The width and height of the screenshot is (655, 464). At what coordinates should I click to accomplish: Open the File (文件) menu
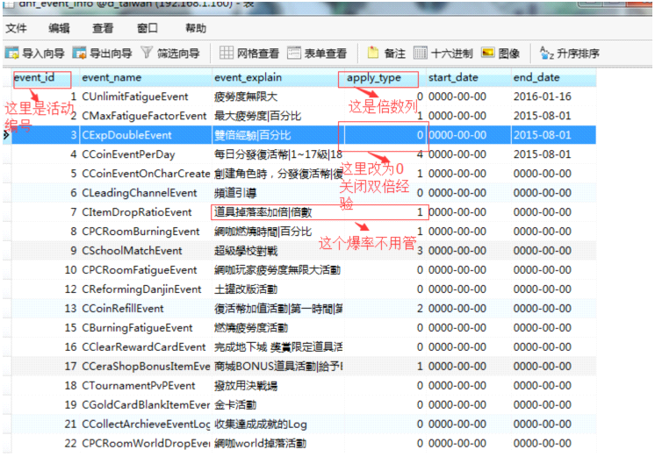click(x=17, y=28)
